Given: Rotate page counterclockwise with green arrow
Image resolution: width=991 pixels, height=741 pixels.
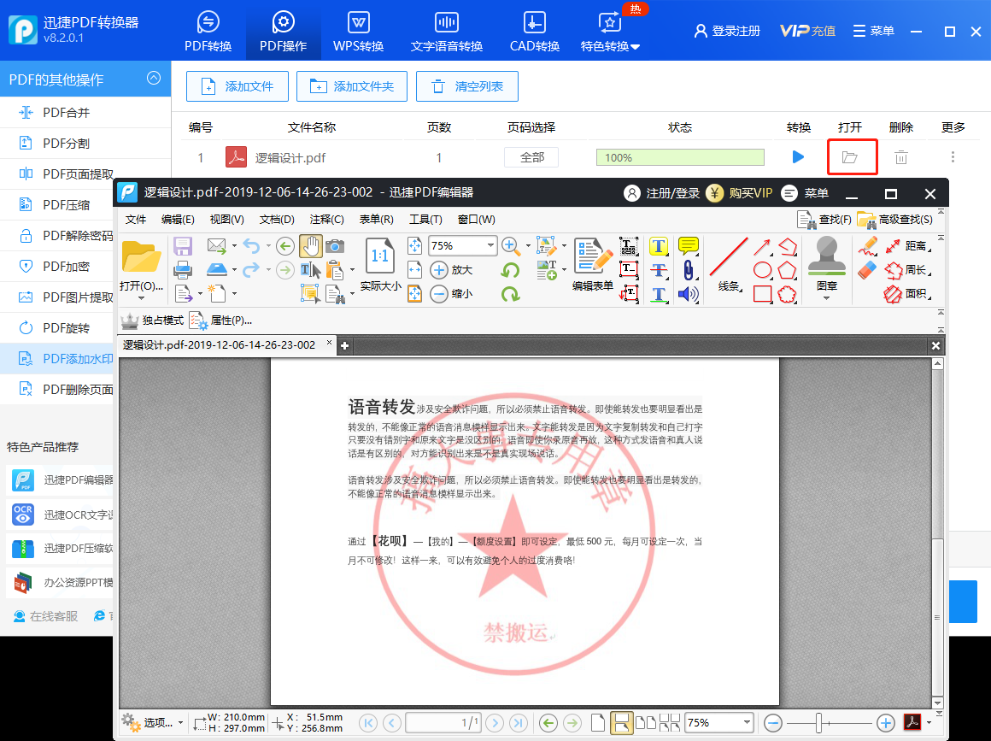Looking at the screenshot, I should pyautogui.click(x=510, y=271).
